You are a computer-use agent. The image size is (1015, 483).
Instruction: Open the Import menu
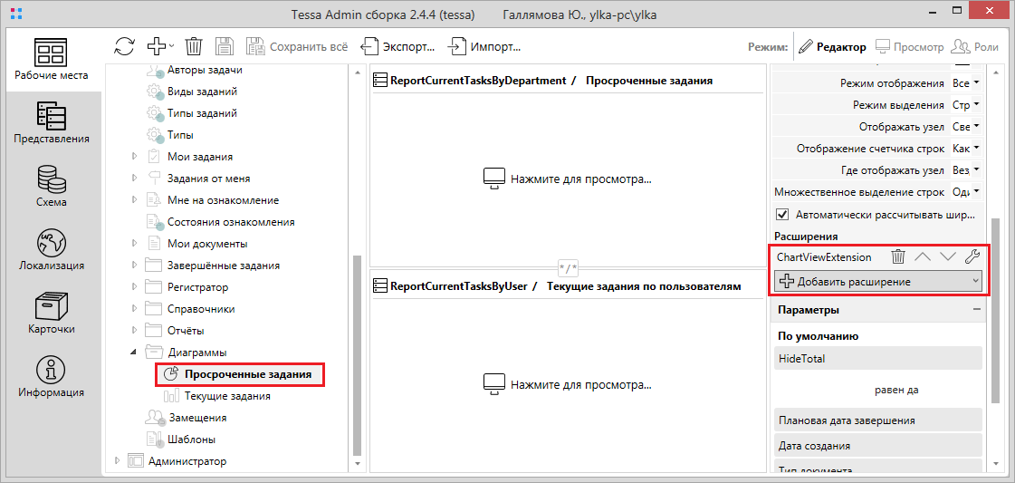485,46
